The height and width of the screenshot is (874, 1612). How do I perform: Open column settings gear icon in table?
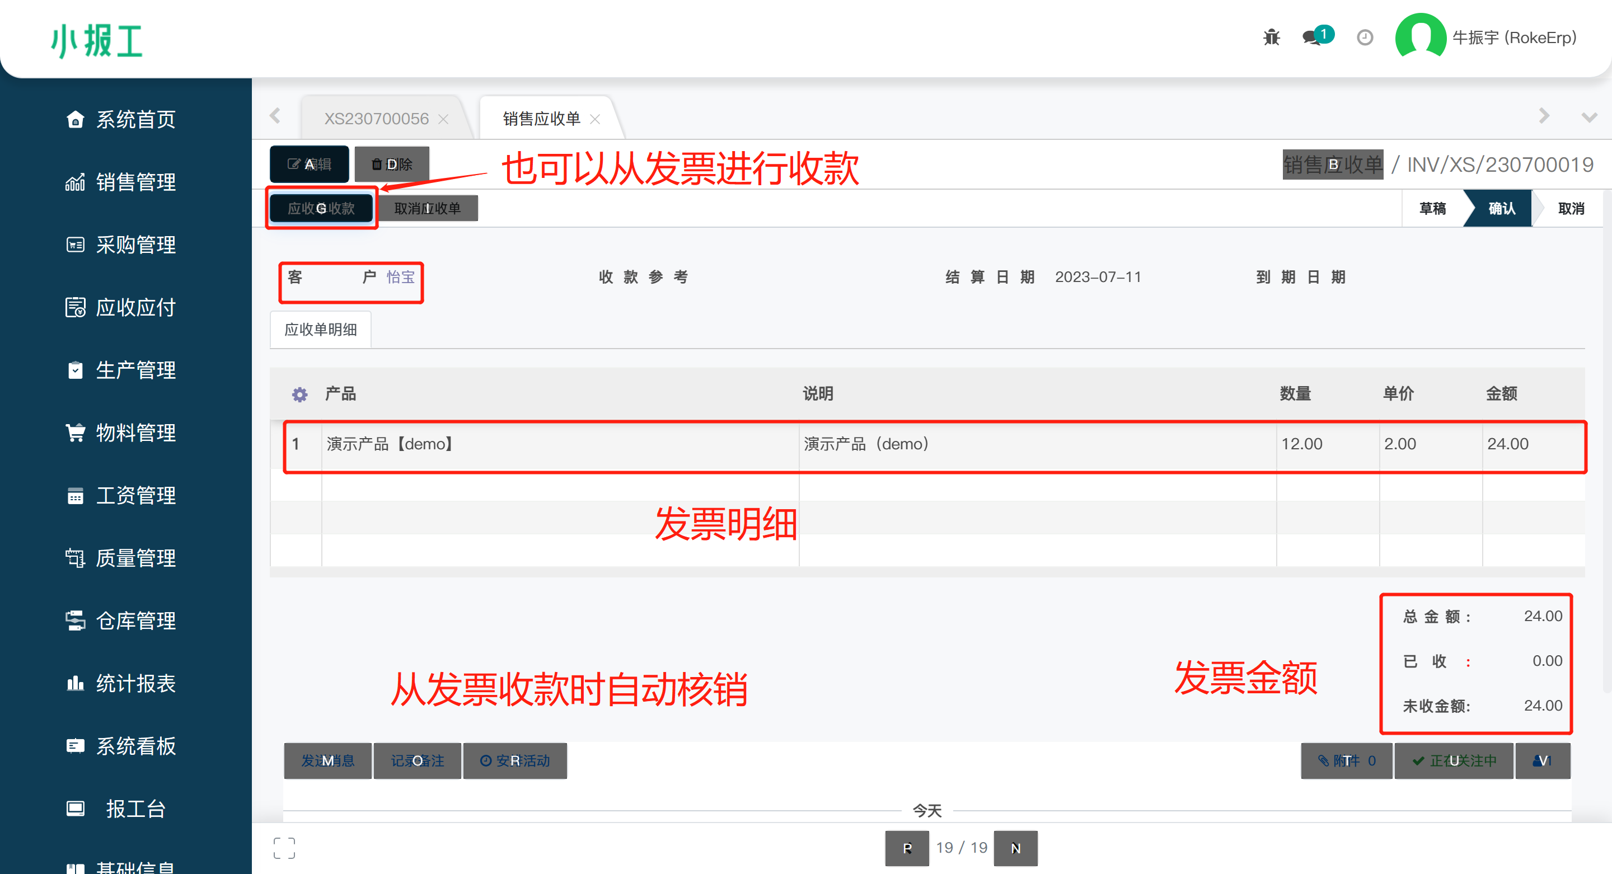(x=300, y=394)
